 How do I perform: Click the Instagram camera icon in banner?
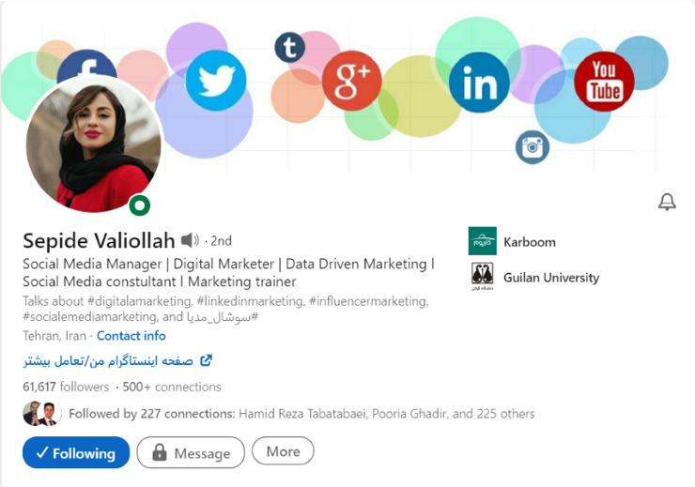tap(533, 147)
